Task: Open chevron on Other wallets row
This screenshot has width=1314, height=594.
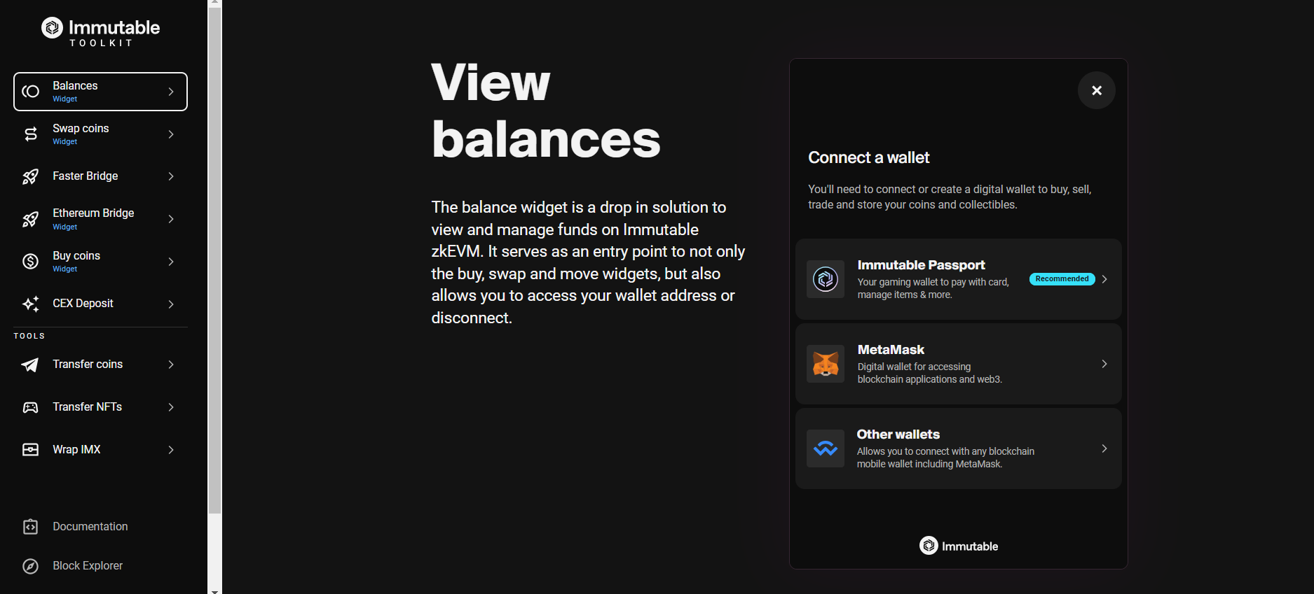Action: 1104,448
